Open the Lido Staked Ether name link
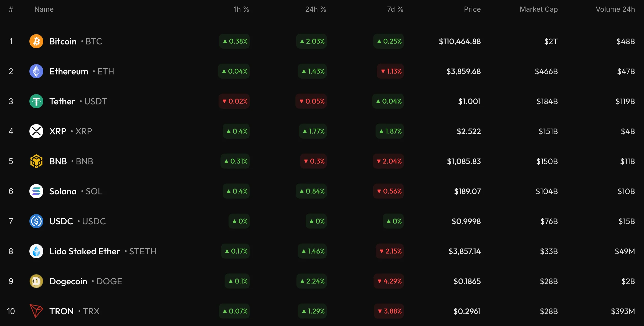This screenshot has height=326, width=644. [85, 251]
